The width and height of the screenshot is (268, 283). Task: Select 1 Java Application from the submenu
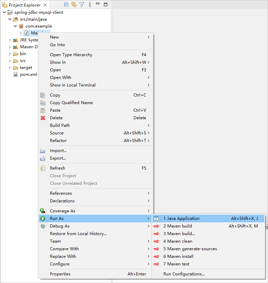click(181, 219)
